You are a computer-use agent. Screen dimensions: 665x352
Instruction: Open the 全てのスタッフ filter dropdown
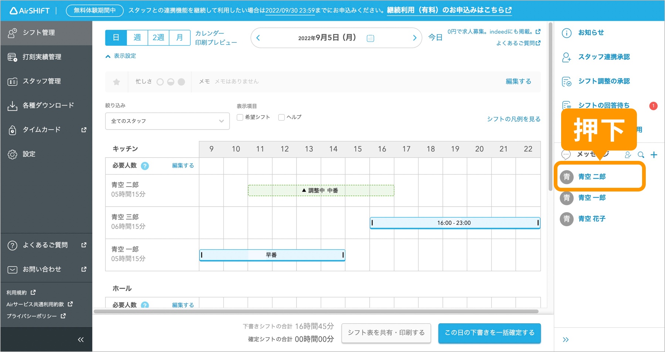167,121
